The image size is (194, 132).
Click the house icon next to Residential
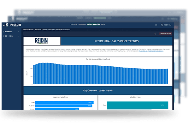pos(3,32)
